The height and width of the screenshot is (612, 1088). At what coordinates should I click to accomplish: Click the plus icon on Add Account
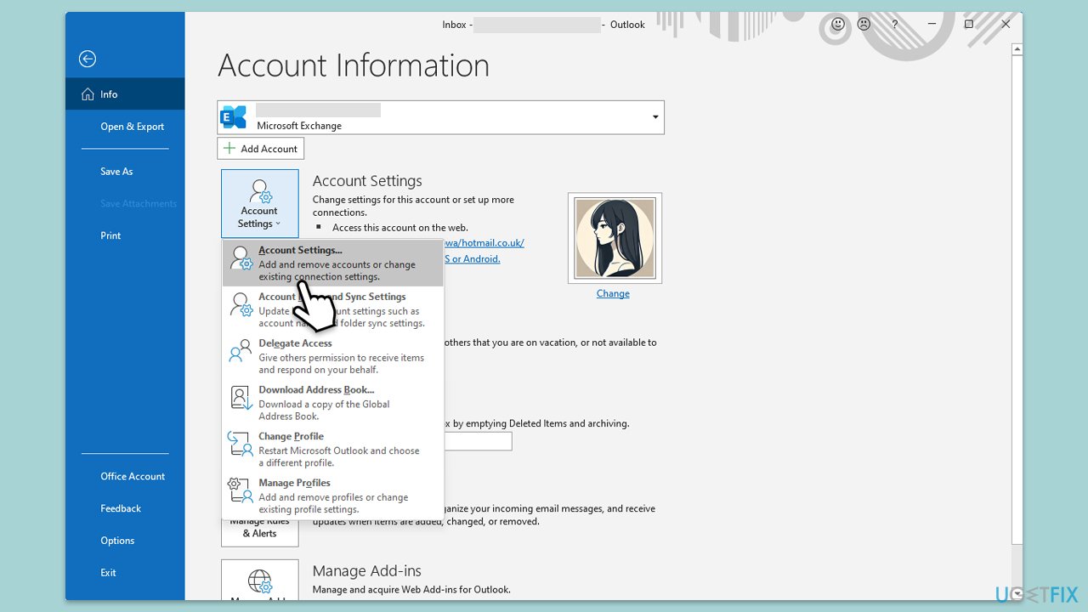(229, 149)
